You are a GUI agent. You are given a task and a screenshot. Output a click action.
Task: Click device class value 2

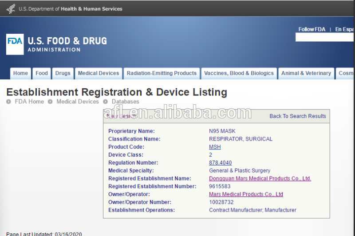tap(210, 155)
